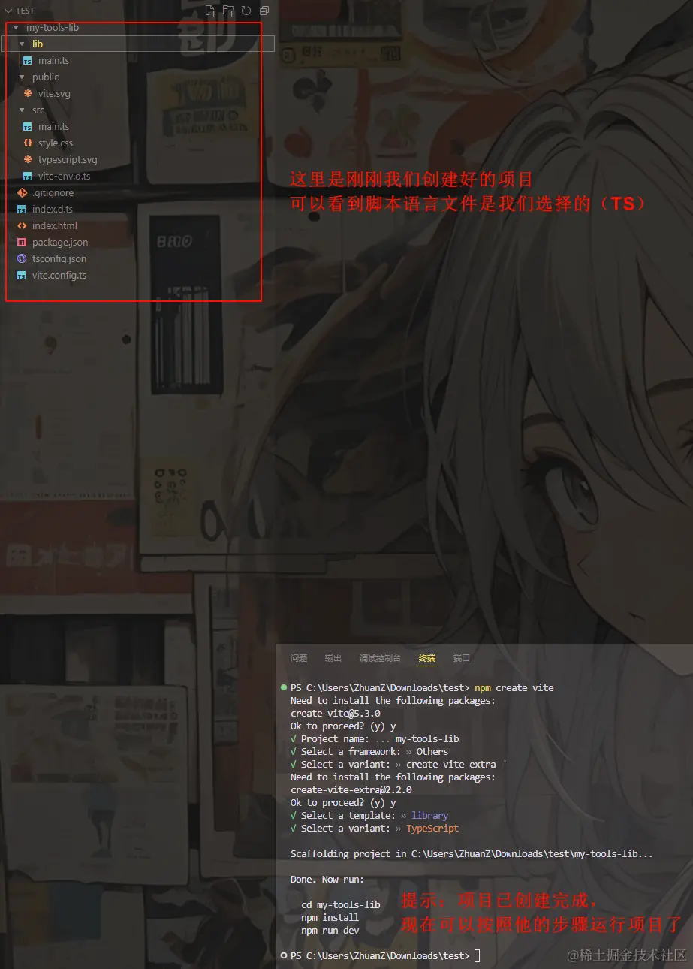Image resolution: width=693 pixels, height=969 pixels.
Task: Click the 'Project name: ... my-tools-lib' line
Action: pyautogui.click(x=375, y=739)
